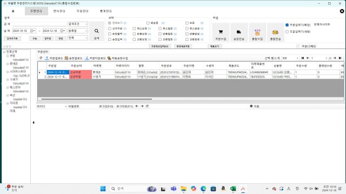Switch to the 통계관리 menu tab

(x=106, y=11)
